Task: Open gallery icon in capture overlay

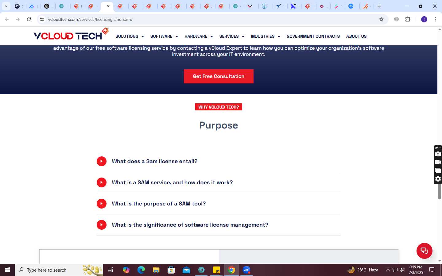Action: 438,171
